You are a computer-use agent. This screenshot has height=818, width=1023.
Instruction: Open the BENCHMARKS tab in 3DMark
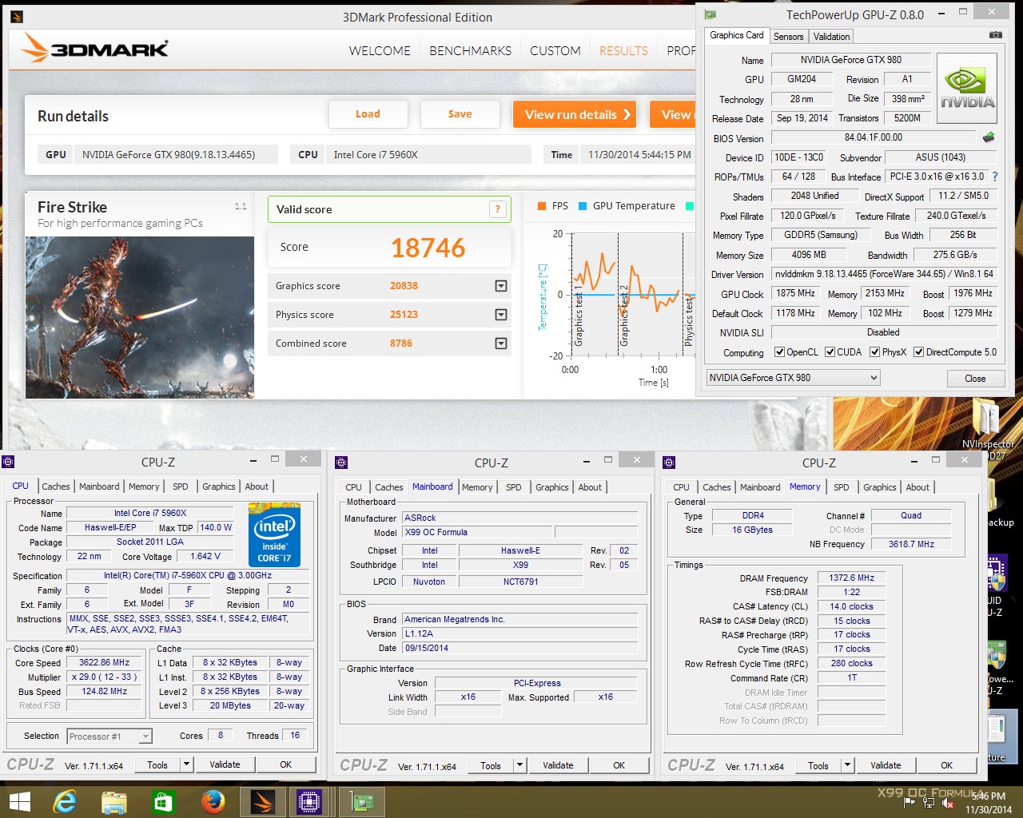470,50
